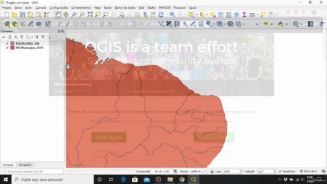Viewport: 327px width, 184px height.
Task: Click the Pan Map to Selection tool
Action: point(66,15)
